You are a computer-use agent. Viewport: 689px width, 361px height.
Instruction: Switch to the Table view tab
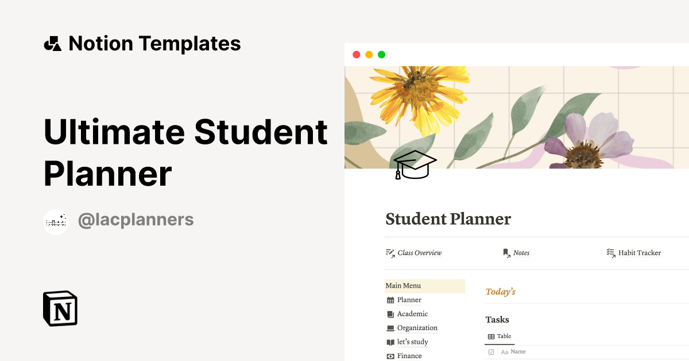click(x=499, y=336)
